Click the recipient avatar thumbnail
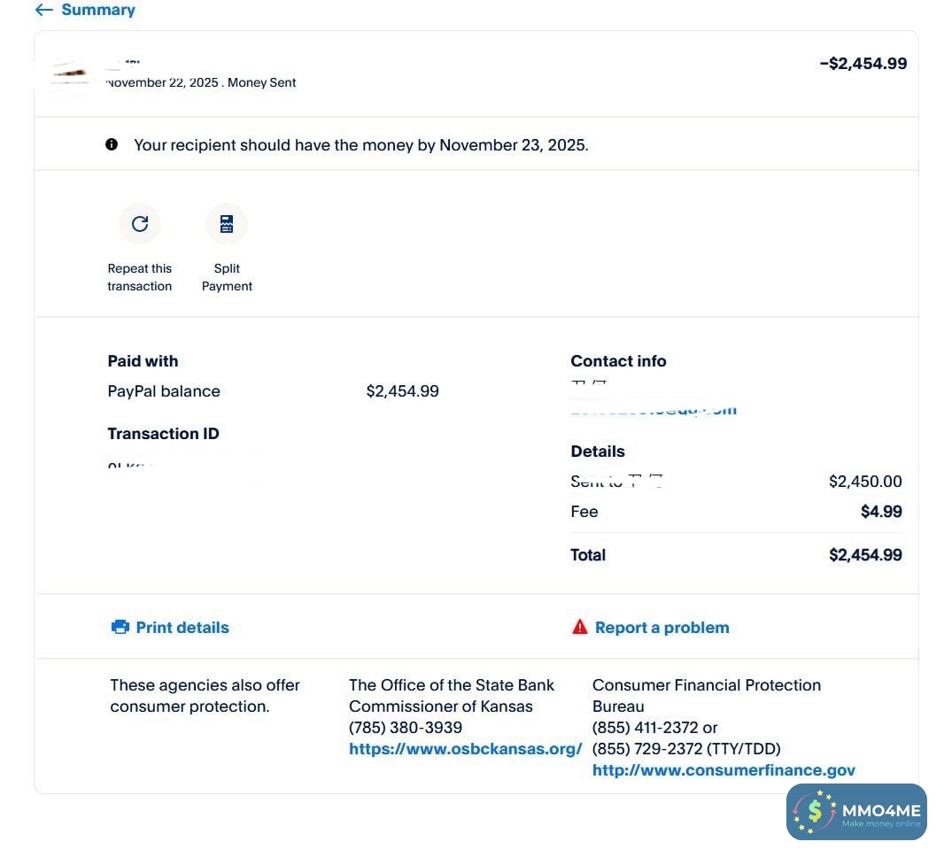The width and height of the screenshot is (944, 857). 70,73
